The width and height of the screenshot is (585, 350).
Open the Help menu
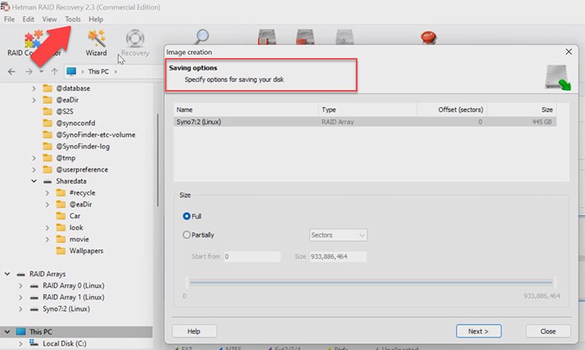pyautogui.click(x=96, y=19)
